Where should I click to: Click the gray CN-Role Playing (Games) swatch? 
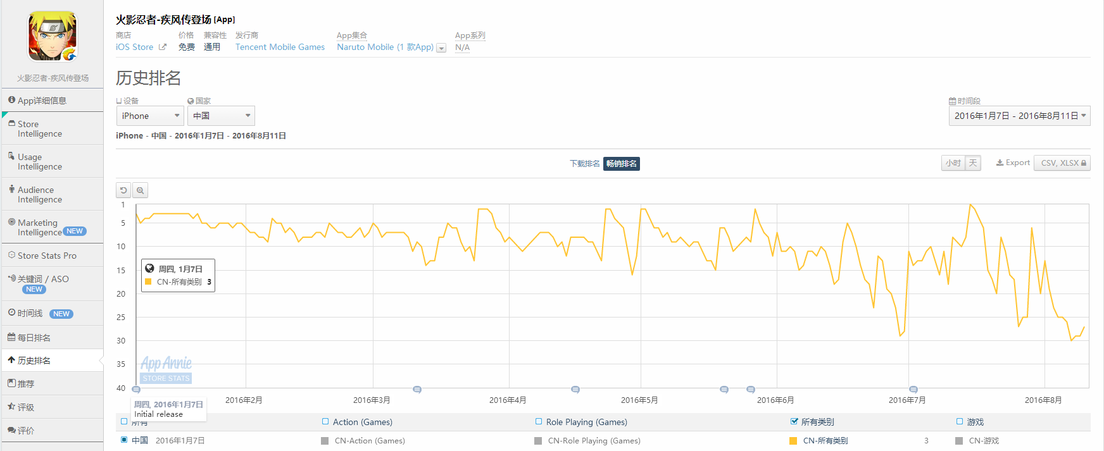click(538, 441)
